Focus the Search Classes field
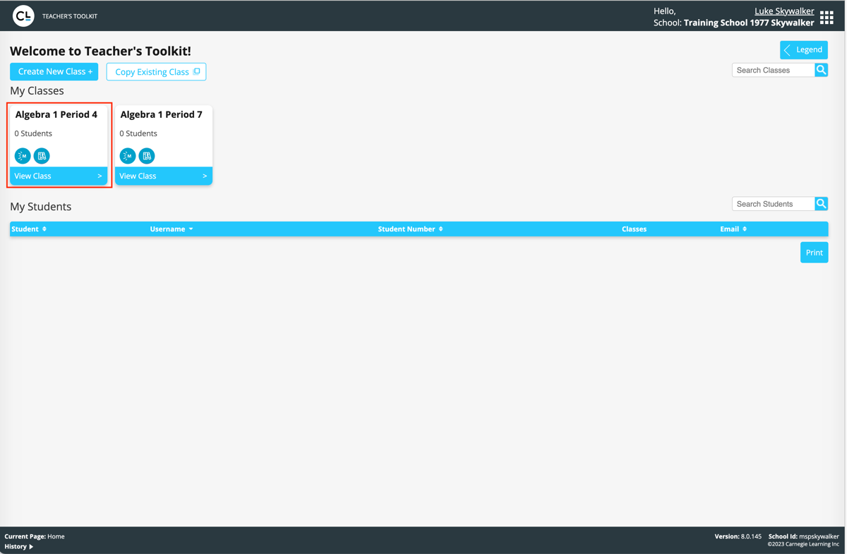Image resolution: width=847 pixels, height=554 pixels. click(773, 70)
